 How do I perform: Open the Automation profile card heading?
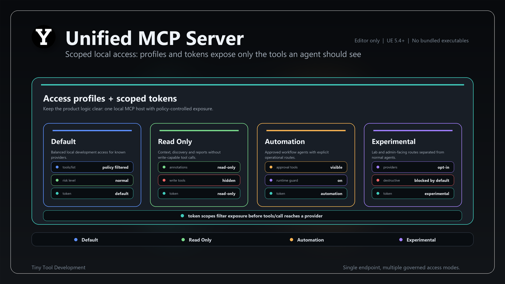pyautogui.click(x=285, y=141)
